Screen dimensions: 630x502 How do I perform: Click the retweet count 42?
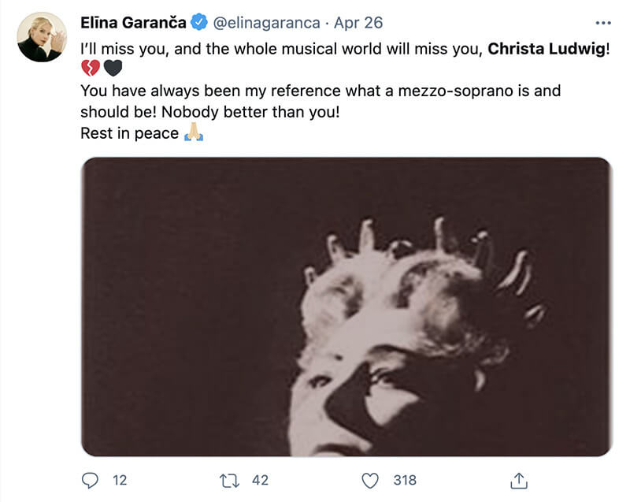(260, 479)
